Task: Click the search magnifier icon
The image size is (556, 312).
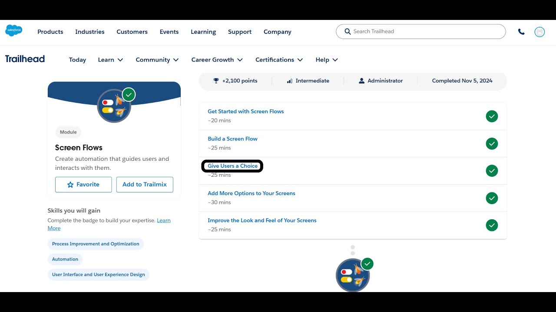Action: coord(347,31)
